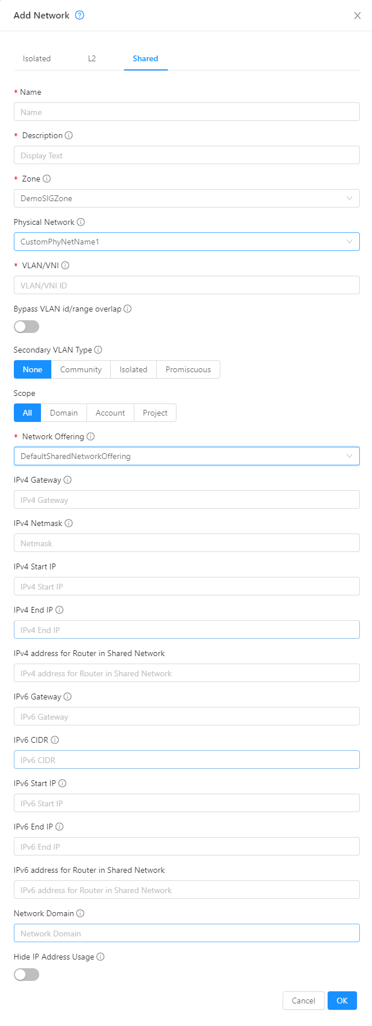
Task: Focus IPv4 address for Router field
Action: pos(187,673)
